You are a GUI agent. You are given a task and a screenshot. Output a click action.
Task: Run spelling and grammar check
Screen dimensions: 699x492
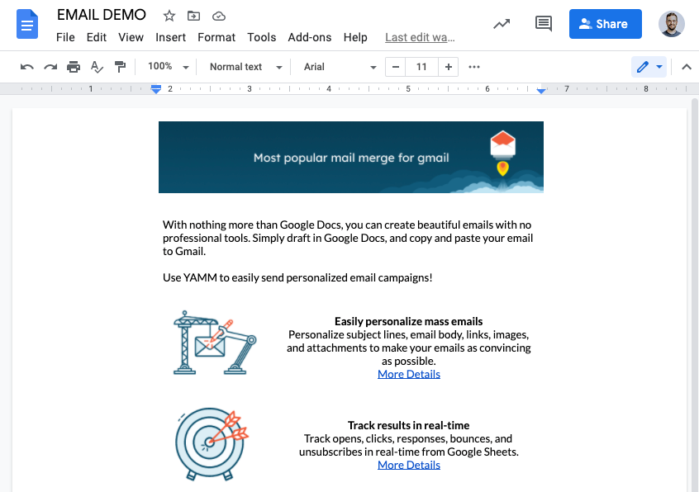click(x=97, y=67)
